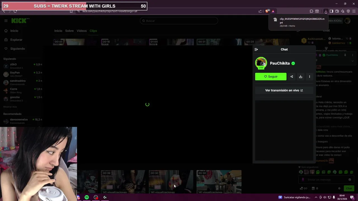Open the clip's three-dot options menu
Screen dimensions: 358x201
tap(309, 76)
